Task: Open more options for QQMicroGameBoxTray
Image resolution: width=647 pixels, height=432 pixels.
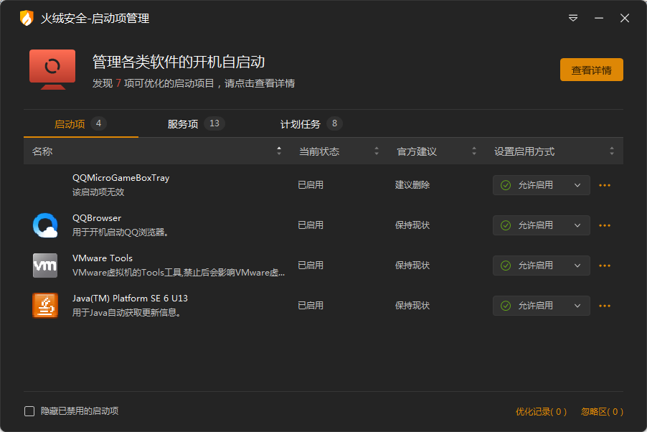Action: tap(605, 185)
